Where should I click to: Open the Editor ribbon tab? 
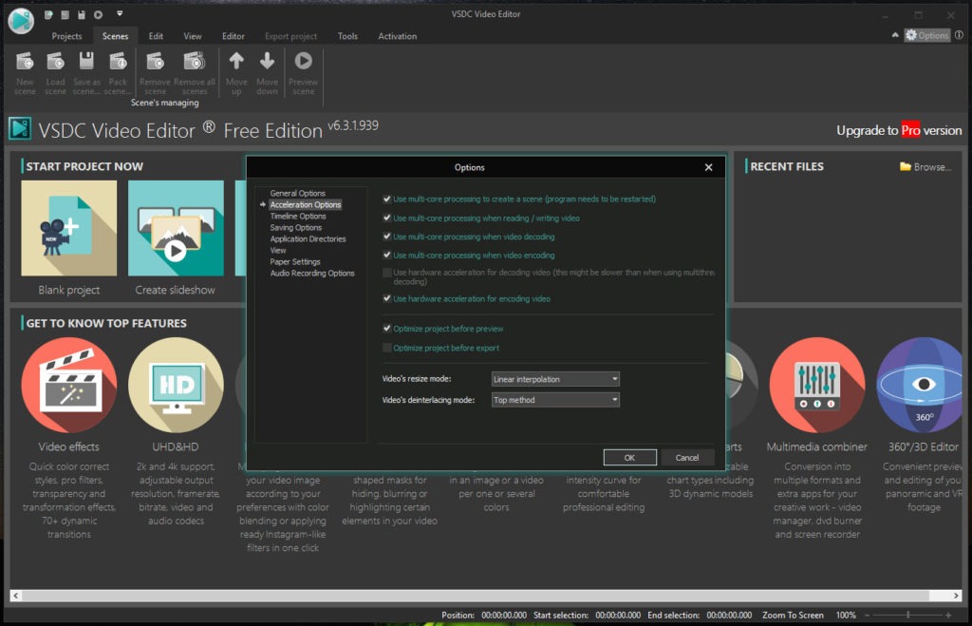click(234, 36)
